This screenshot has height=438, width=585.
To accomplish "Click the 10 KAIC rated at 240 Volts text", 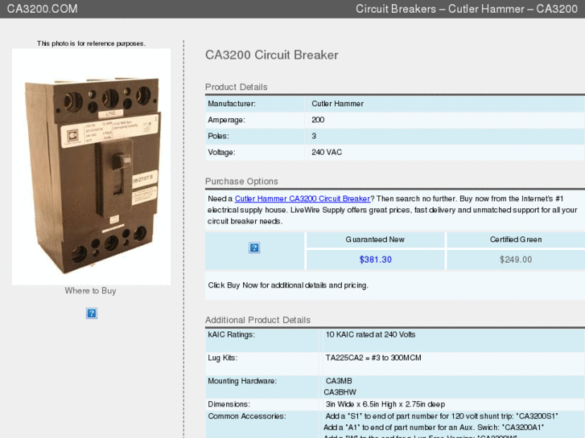I will (x=370, y=334).
